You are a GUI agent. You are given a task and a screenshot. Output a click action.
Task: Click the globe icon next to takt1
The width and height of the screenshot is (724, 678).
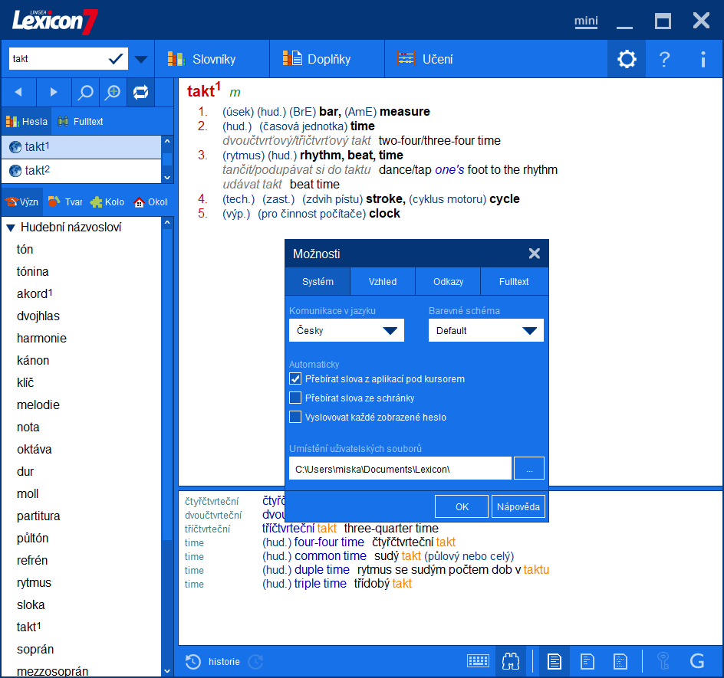click(x=15, y=147)
